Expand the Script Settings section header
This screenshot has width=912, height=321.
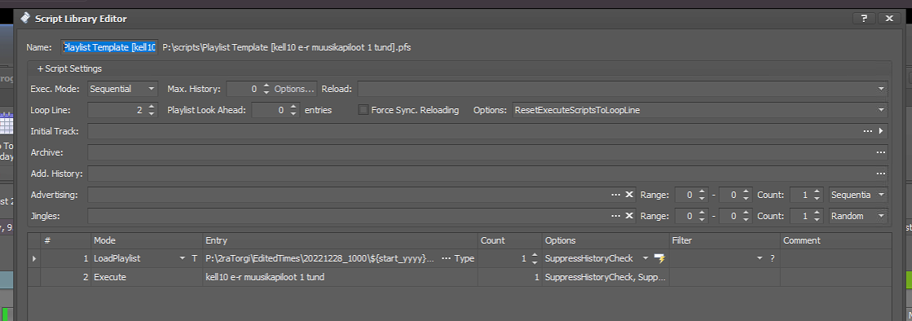(x=69, y=68)
